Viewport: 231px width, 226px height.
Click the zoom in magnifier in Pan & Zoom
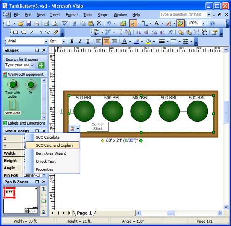coord(43,189)
